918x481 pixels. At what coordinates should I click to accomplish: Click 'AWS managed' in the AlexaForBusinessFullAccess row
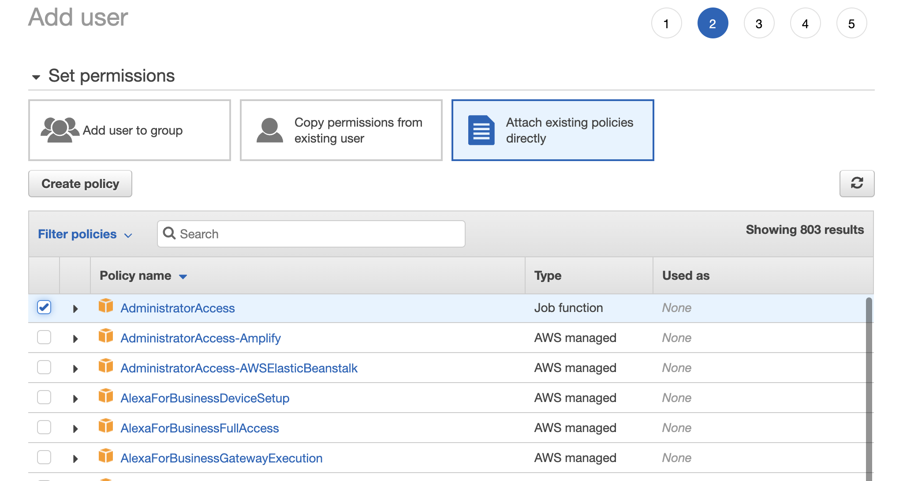575,428
